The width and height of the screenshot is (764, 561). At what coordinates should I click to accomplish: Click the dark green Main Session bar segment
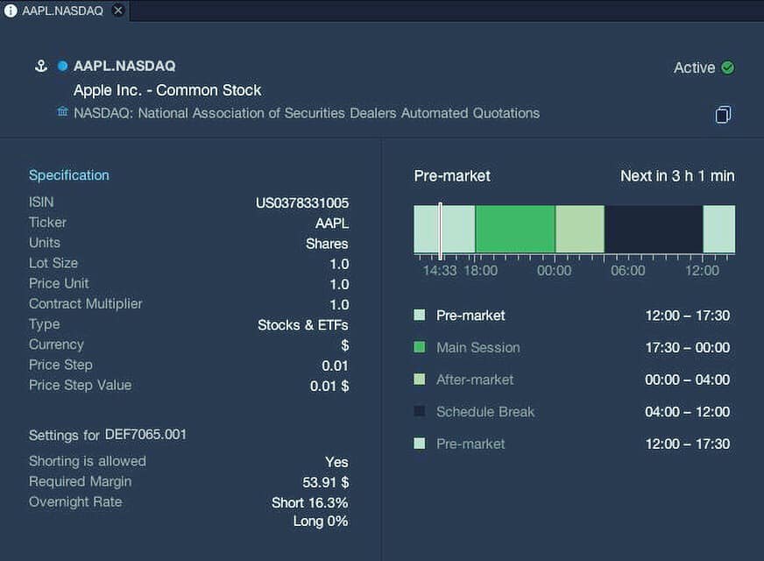tap(515, 229)
